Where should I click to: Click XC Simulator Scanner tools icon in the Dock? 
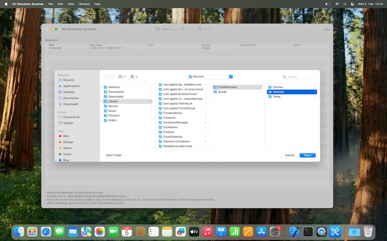pyautogui.click(x=335, y=232)
